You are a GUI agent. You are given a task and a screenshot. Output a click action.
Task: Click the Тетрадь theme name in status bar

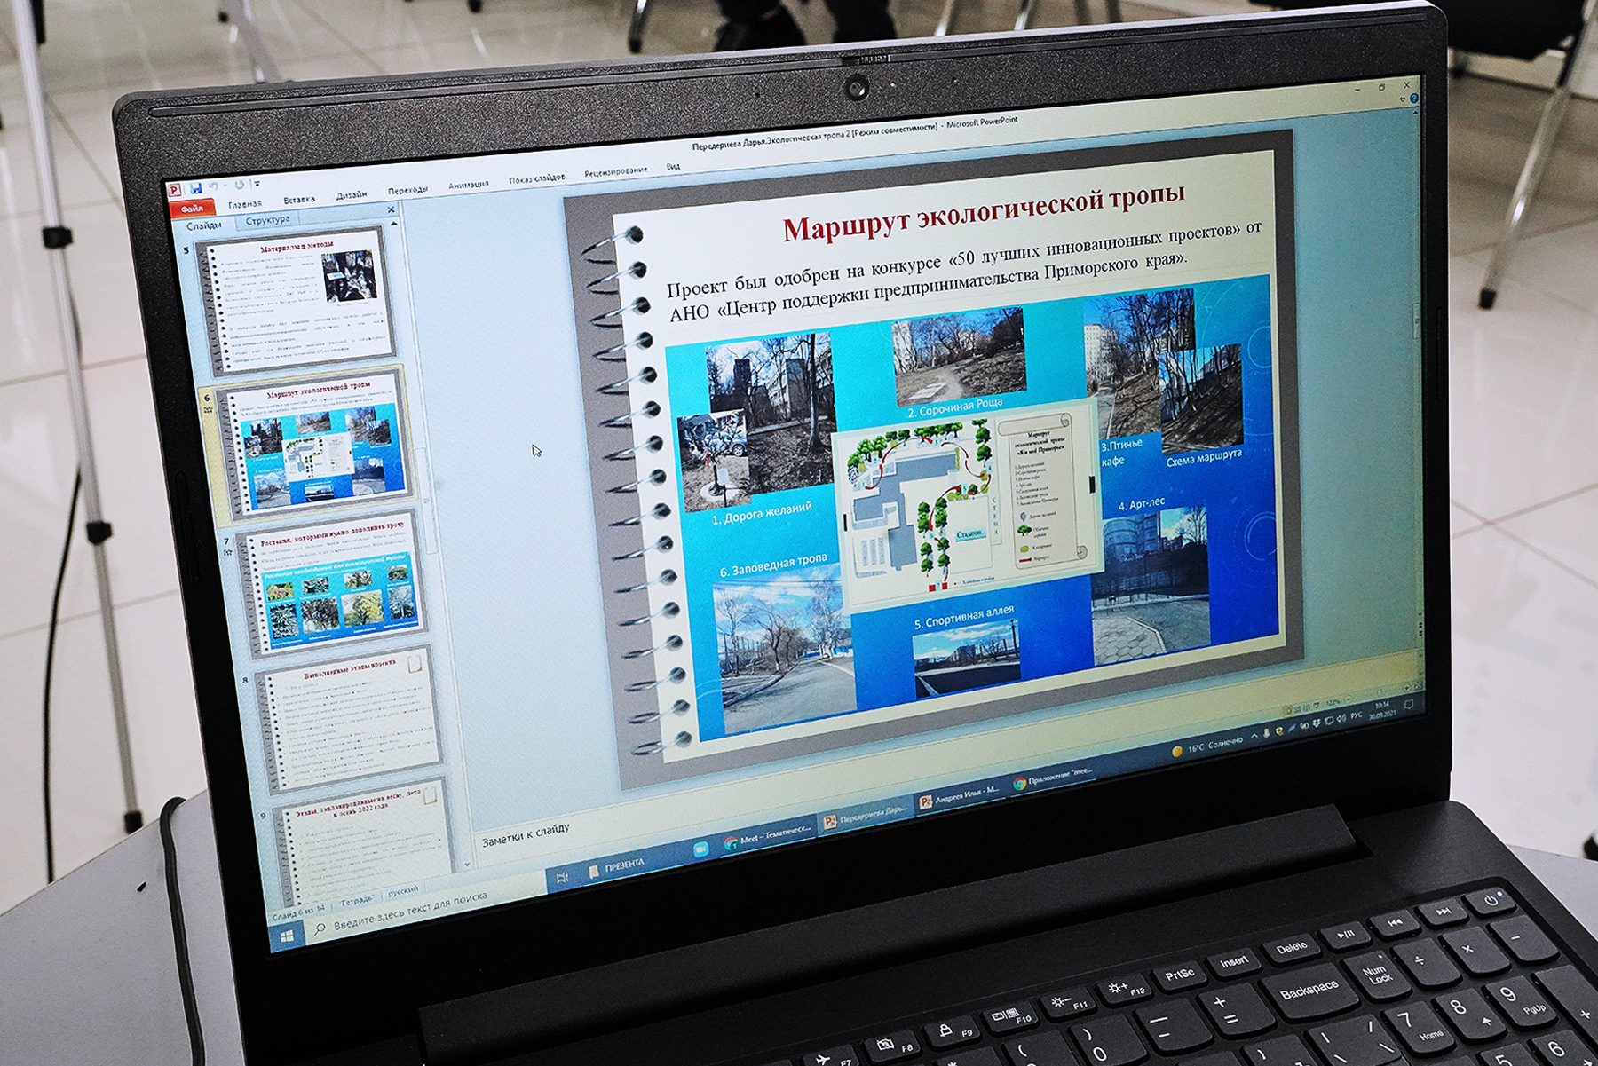click(356, 901)
